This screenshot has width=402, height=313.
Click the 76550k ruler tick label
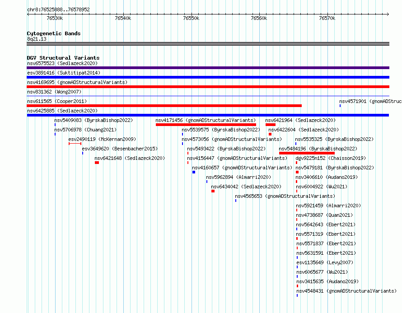(x=191, y=18)
